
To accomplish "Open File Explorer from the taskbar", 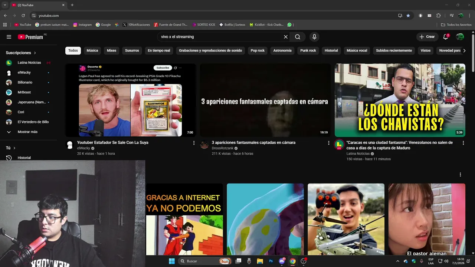I will (260, 261).
